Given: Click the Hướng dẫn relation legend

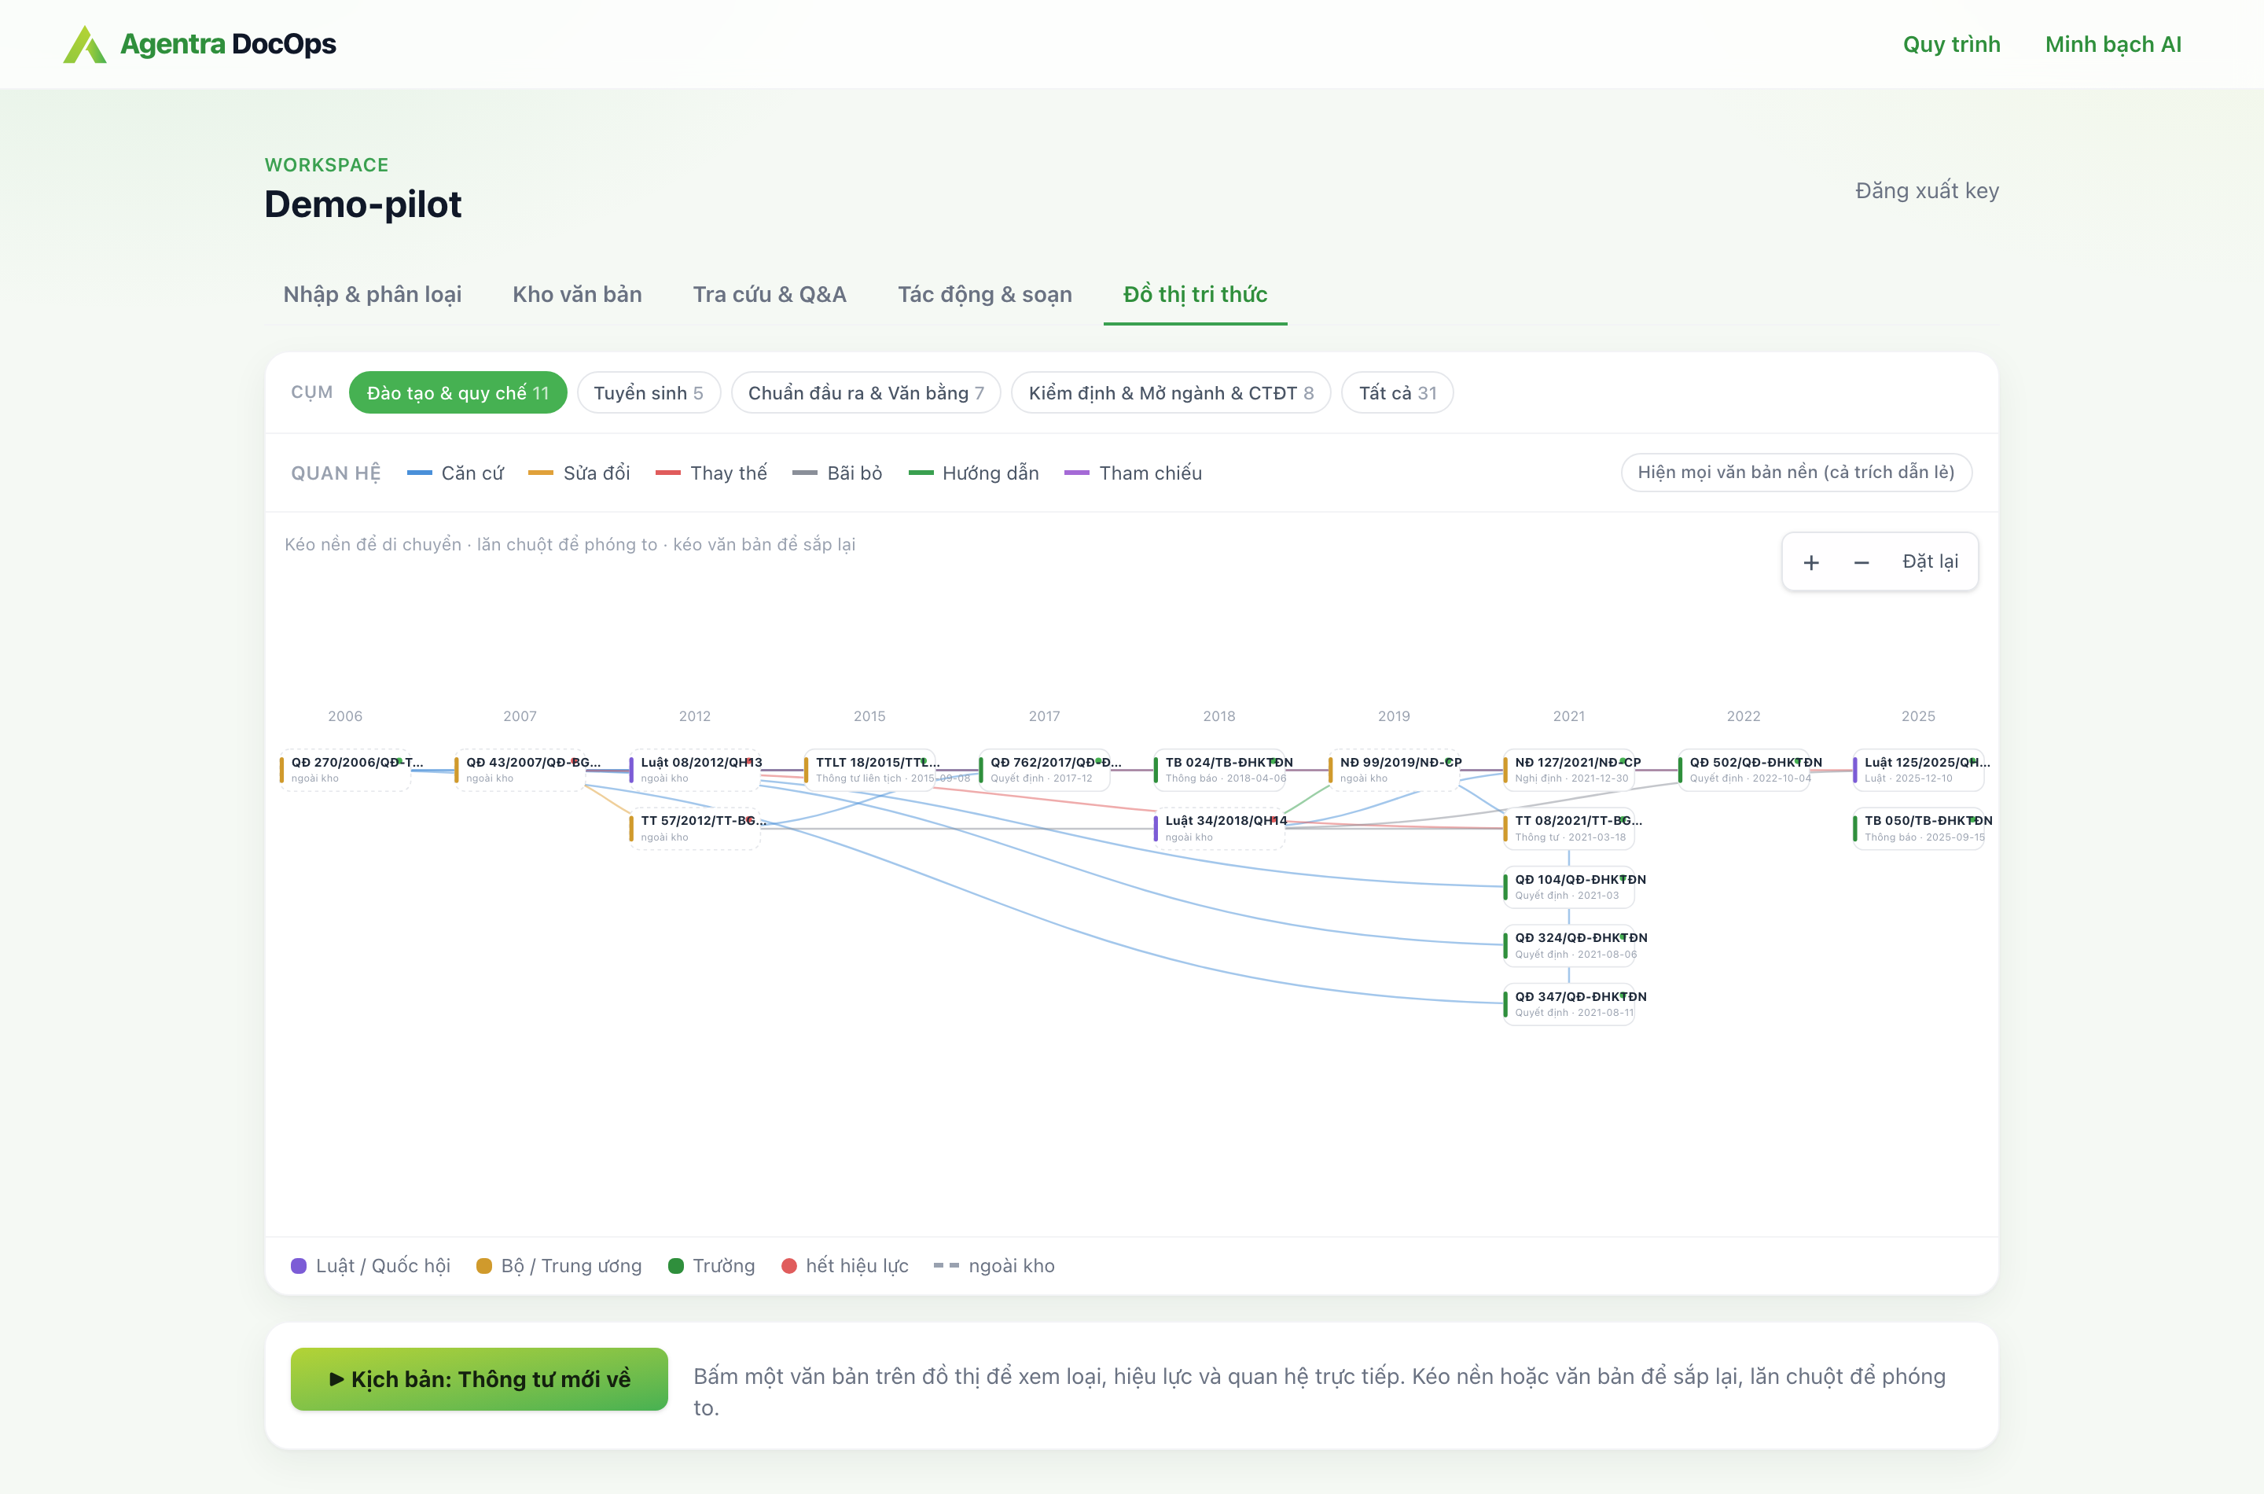Looking at the screenshot, I should click(x=973, y=473).
